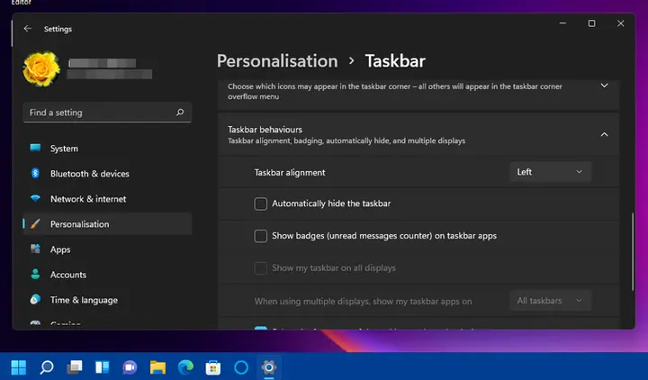Image resolution: width=648 pixels, height=380 pixels.
Task: Launch Teams Chat from taskbar
Action: click(x=130, y=366)
